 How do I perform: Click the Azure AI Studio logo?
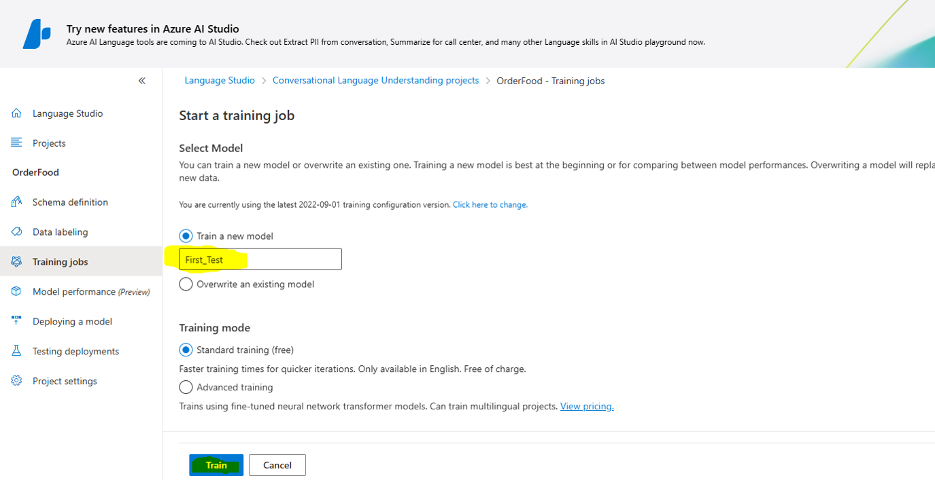(37, 34)
